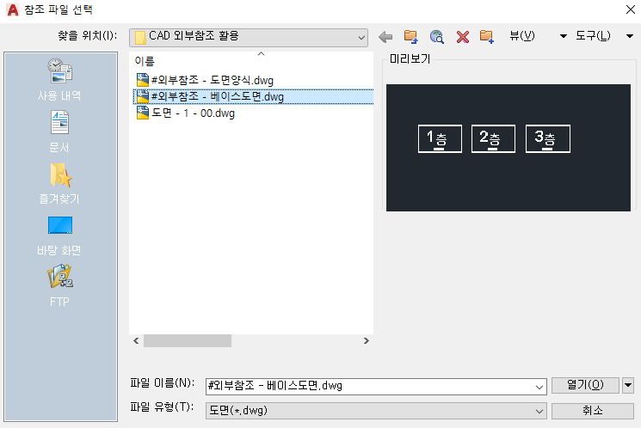The height and width of the screenshot is (428, 641).
Task: Open 문서 documents shortcut
Action: pyautogui.click(x=59, y=131)
